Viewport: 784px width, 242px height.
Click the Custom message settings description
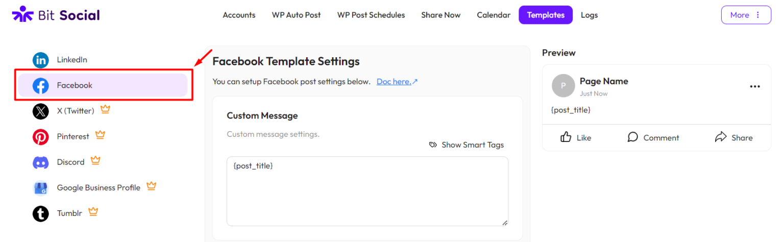pos(273,134)
